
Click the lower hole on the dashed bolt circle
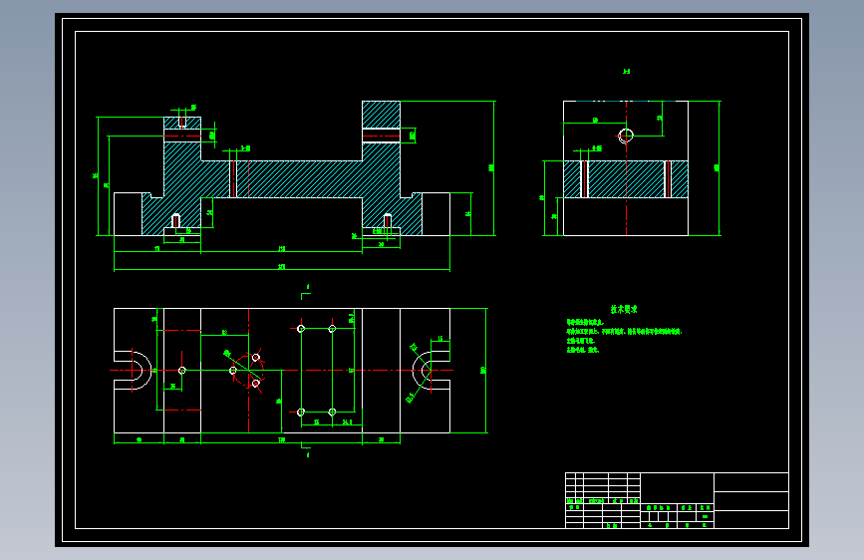click(256, 383)
